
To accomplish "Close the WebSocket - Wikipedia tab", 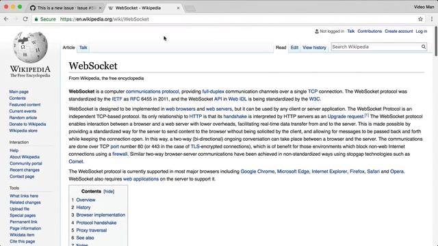I will [x=178, y=8].
